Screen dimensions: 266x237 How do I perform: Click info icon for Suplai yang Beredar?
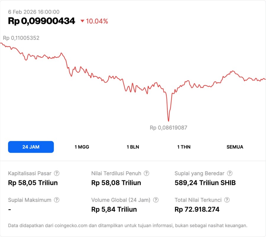[x=230, y=173]
